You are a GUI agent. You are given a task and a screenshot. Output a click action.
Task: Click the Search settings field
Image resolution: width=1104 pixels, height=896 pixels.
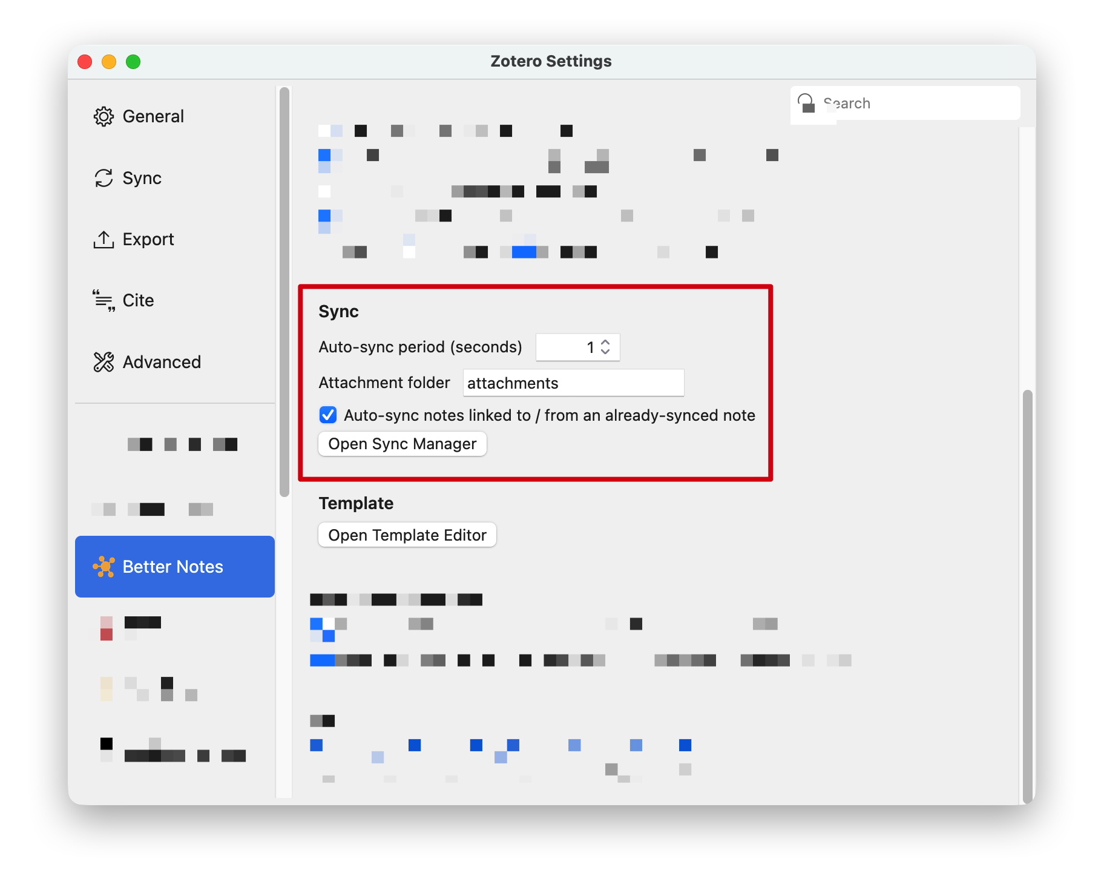point(905,104)
